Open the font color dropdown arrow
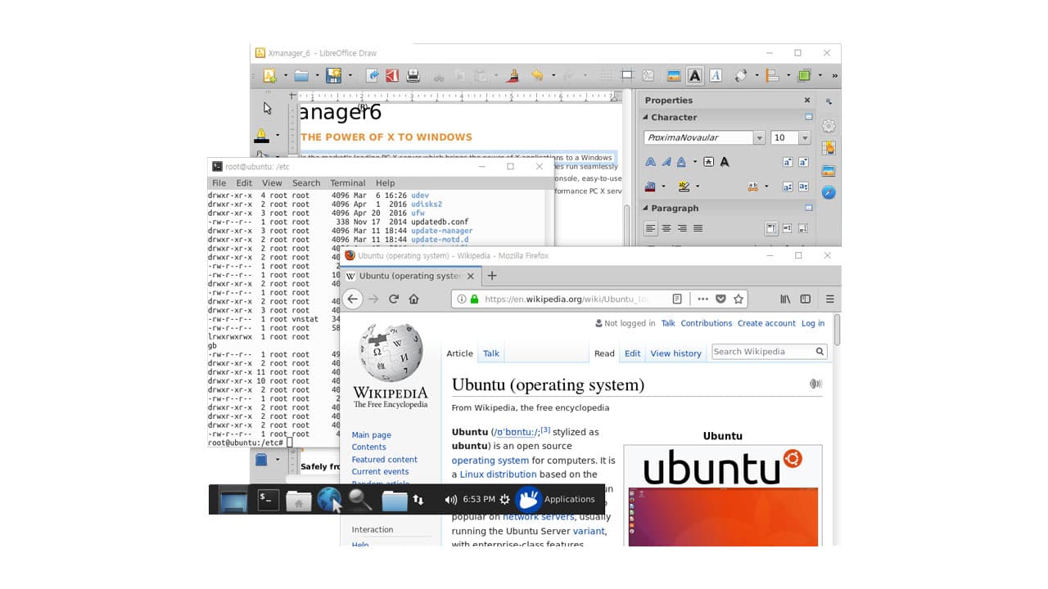 pos(662,187)
